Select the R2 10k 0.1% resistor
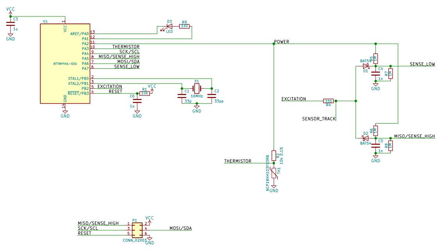 tap(274, 155)
